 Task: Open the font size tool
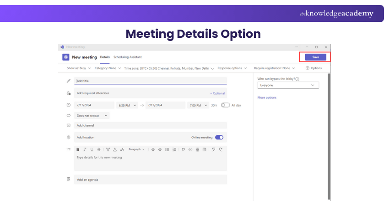click(122, 149)
